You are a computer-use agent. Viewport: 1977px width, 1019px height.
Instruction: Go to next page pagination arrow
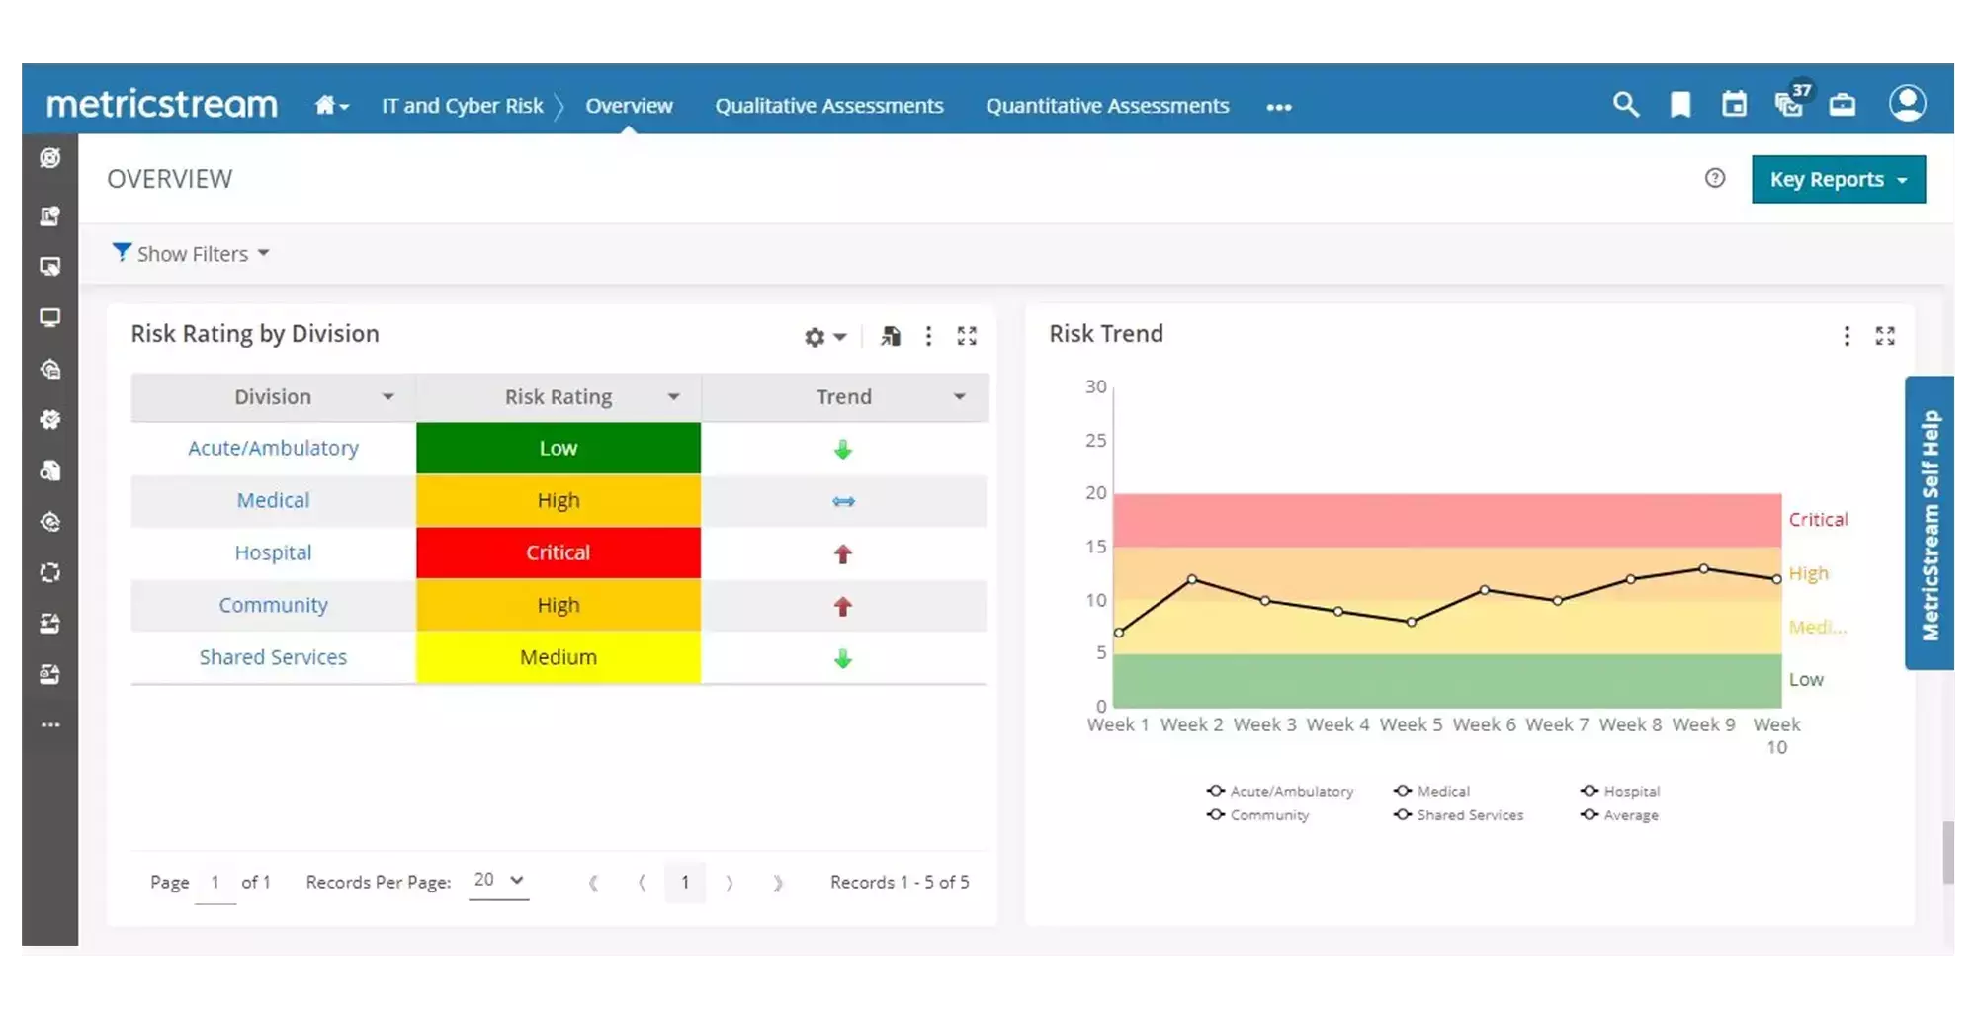pyautogui.click(x=730, y=883)
